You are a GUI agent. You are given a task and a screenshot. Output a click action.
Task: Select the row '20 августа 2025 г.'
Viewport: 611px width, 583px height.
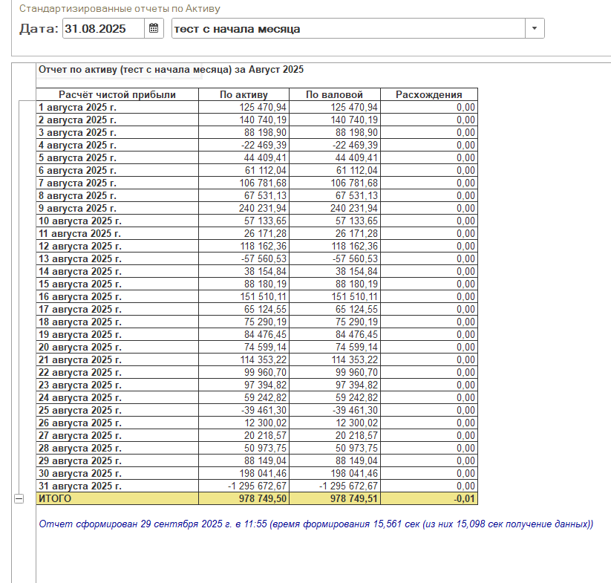coord(257,348)
